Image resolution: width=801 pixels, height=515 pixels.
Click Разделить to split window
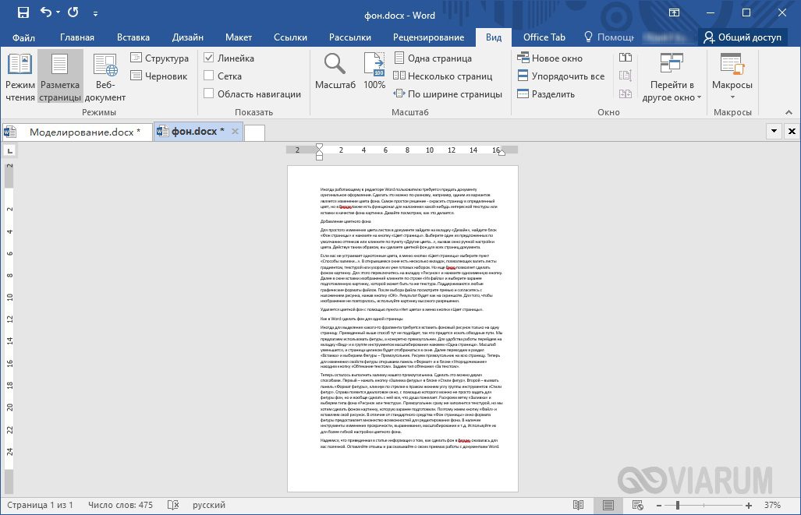[x=546, y=94]
